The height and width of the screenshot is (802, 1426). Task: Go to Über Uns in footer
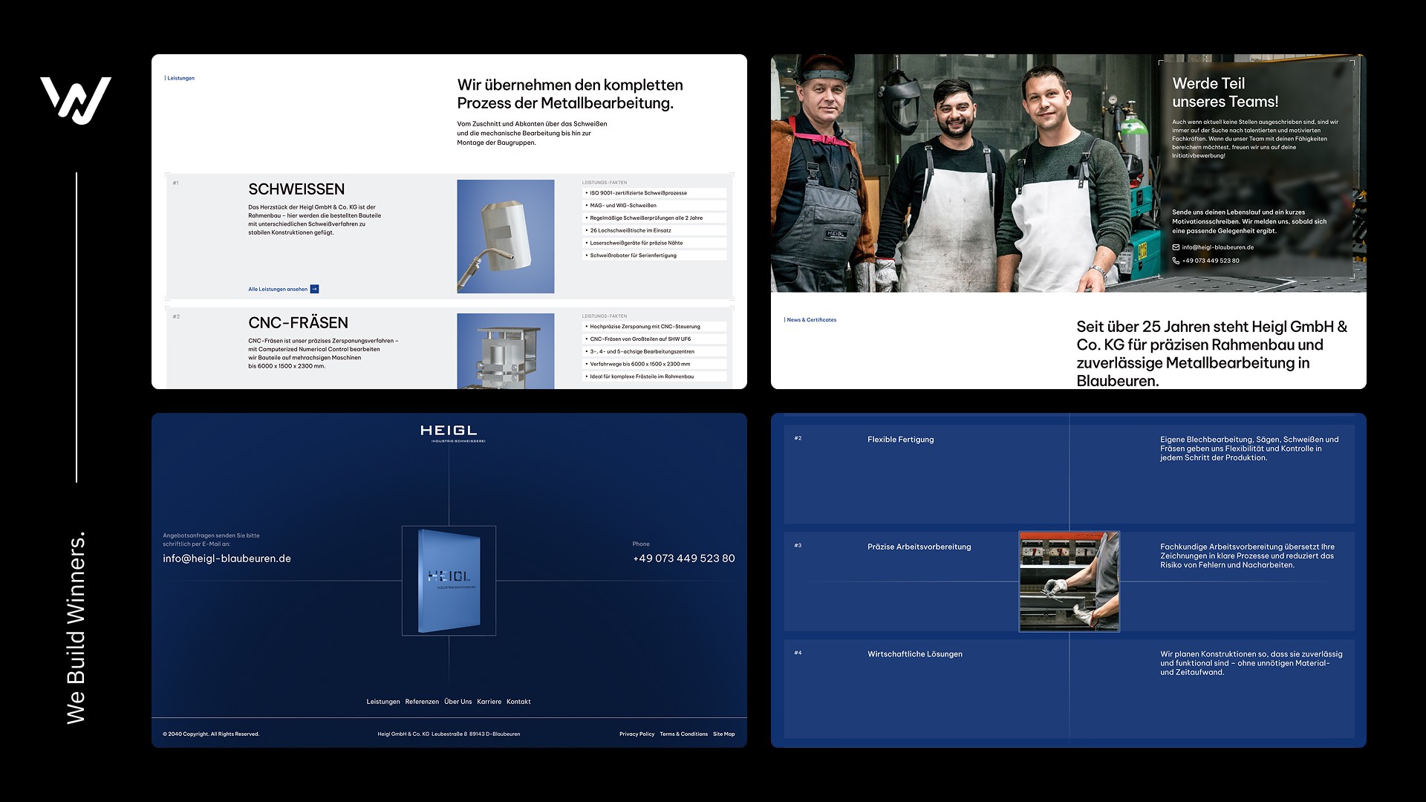(458, 702)
